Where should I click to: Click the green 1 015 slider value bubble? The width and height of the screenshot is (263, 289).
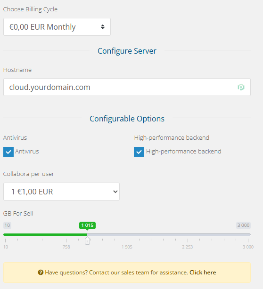pyautogui.click(x=87, y=225)
